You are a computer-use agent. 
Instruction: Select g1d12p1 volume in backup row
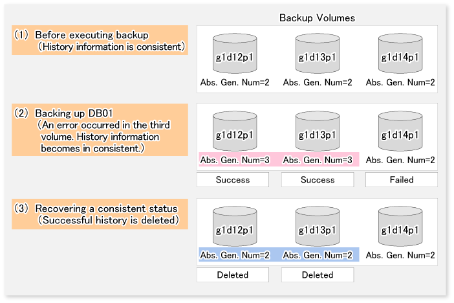(235, 133)
